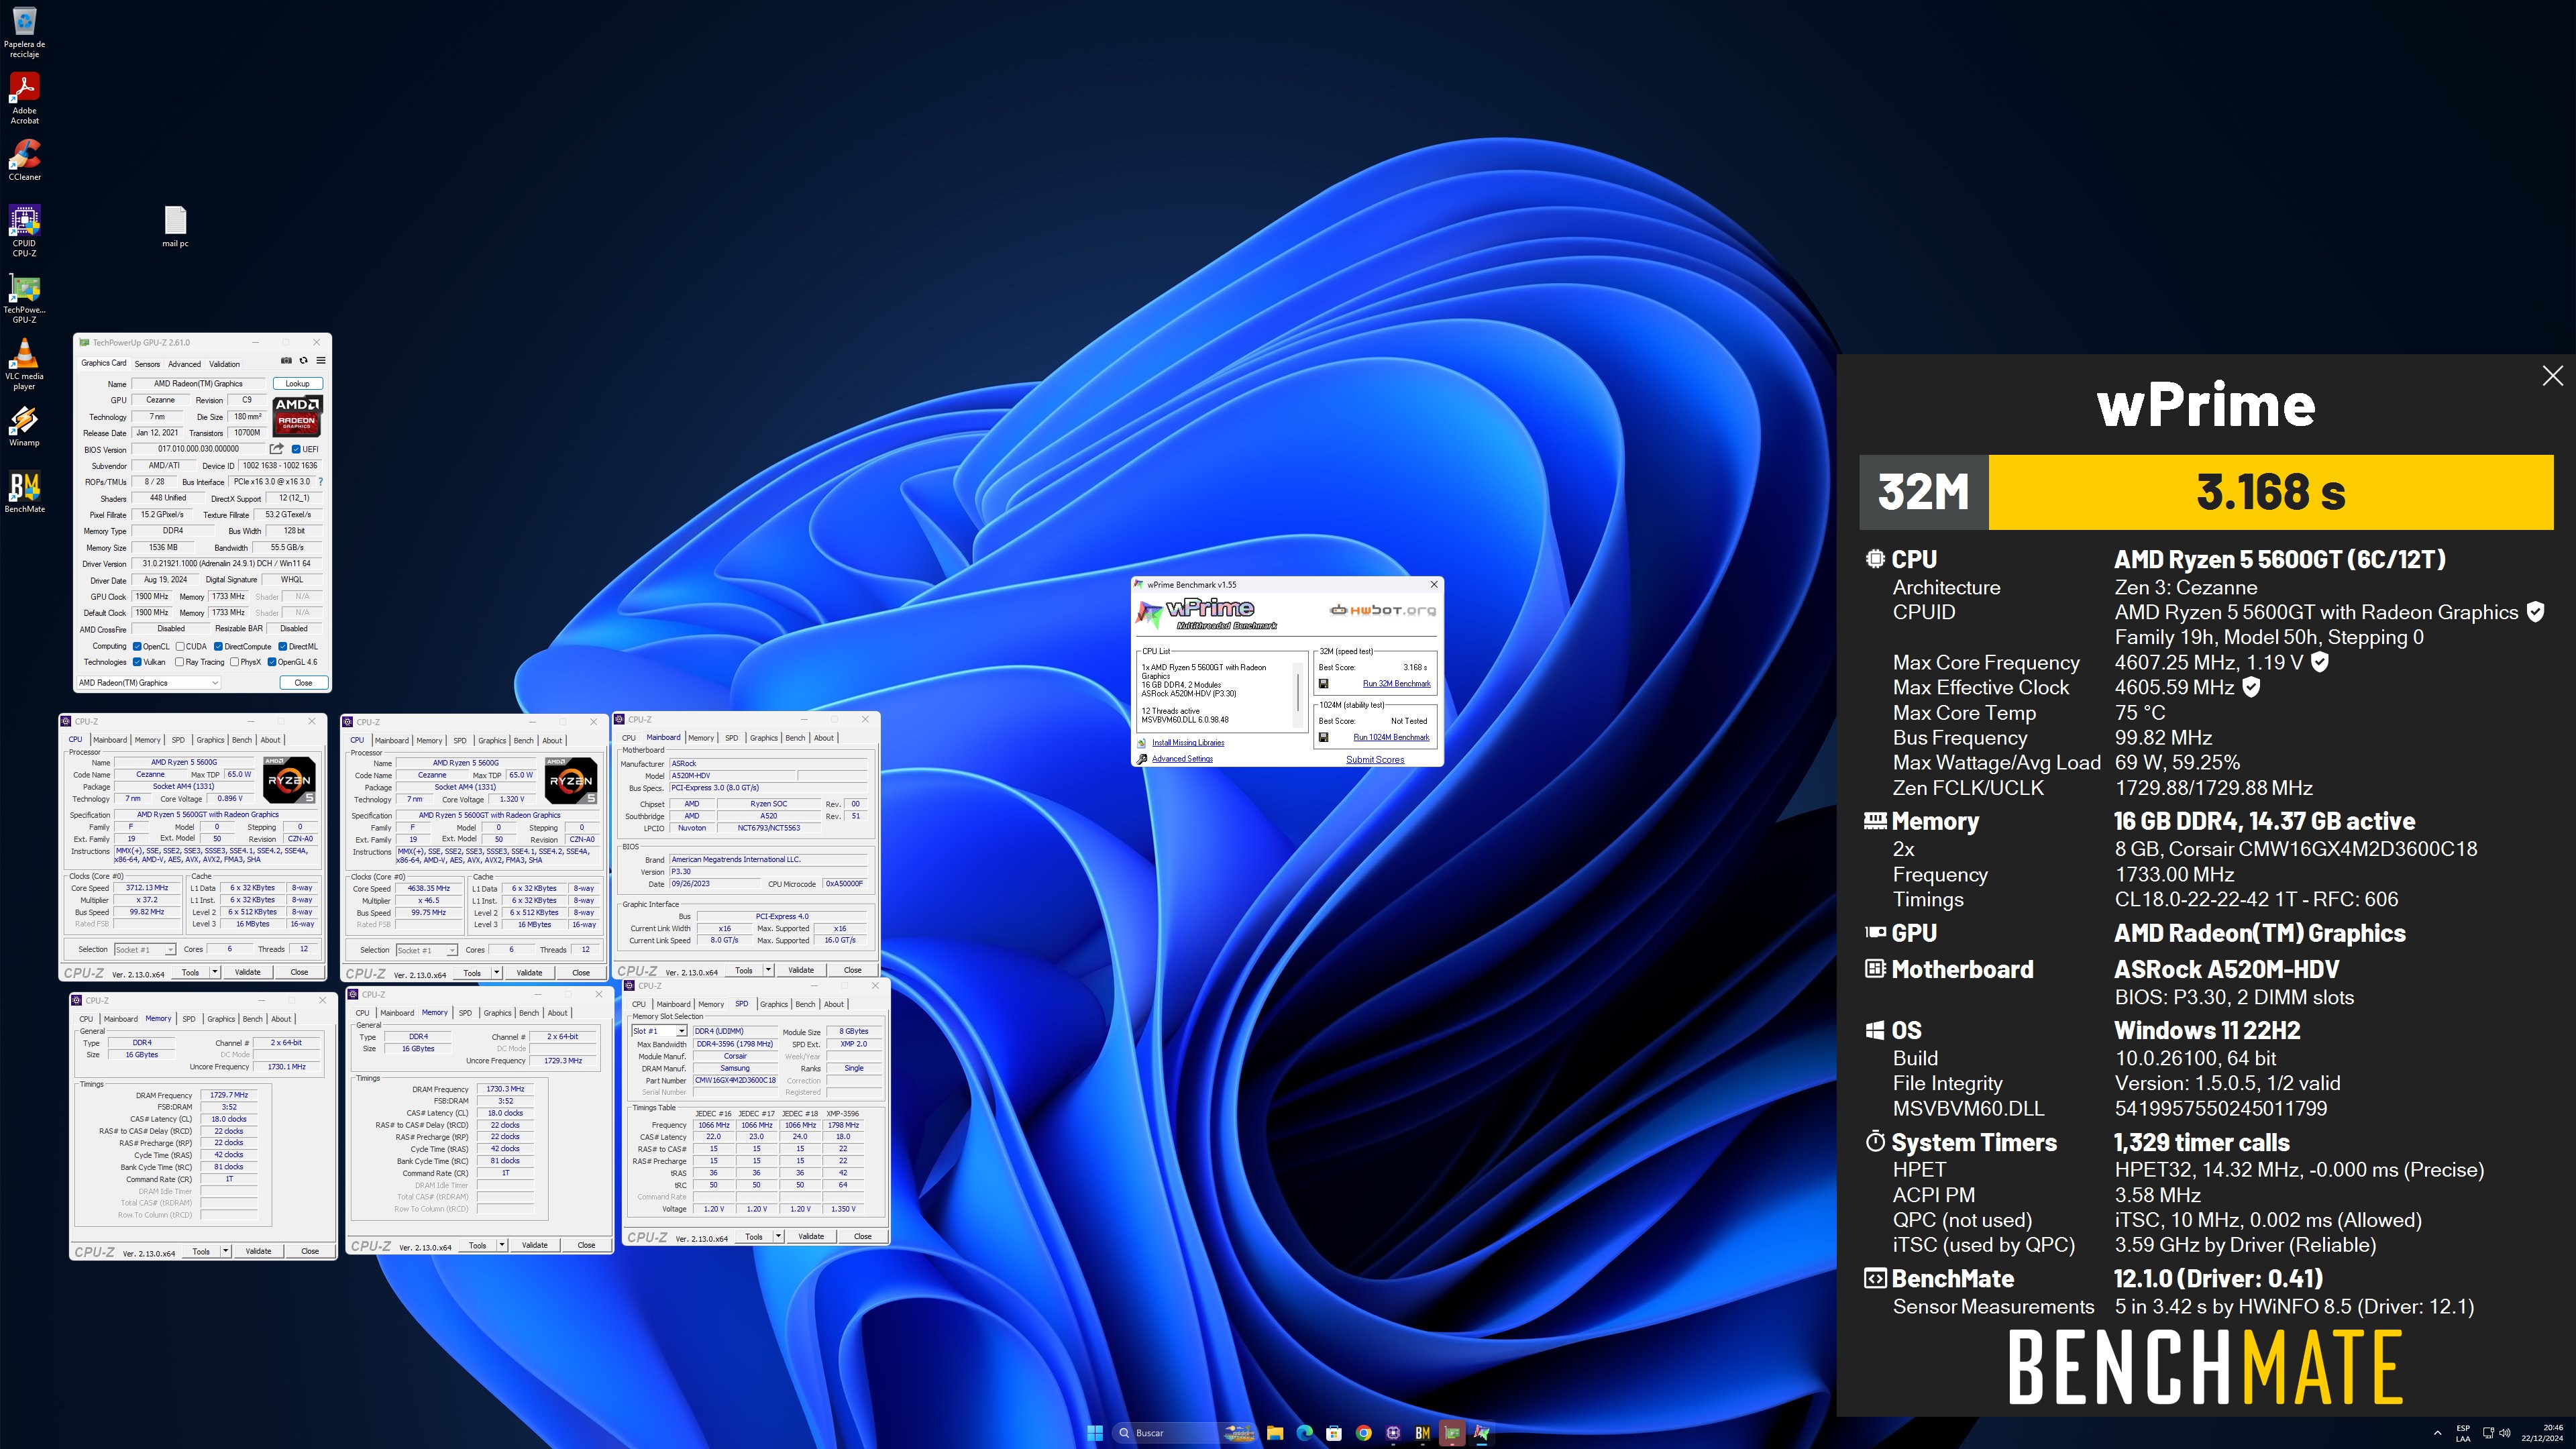Screen dimensions: 2576x1449
Task: Expand Tools arrow in CPU-Z window showing 4638.35 MHz
Action: (496, 973)
